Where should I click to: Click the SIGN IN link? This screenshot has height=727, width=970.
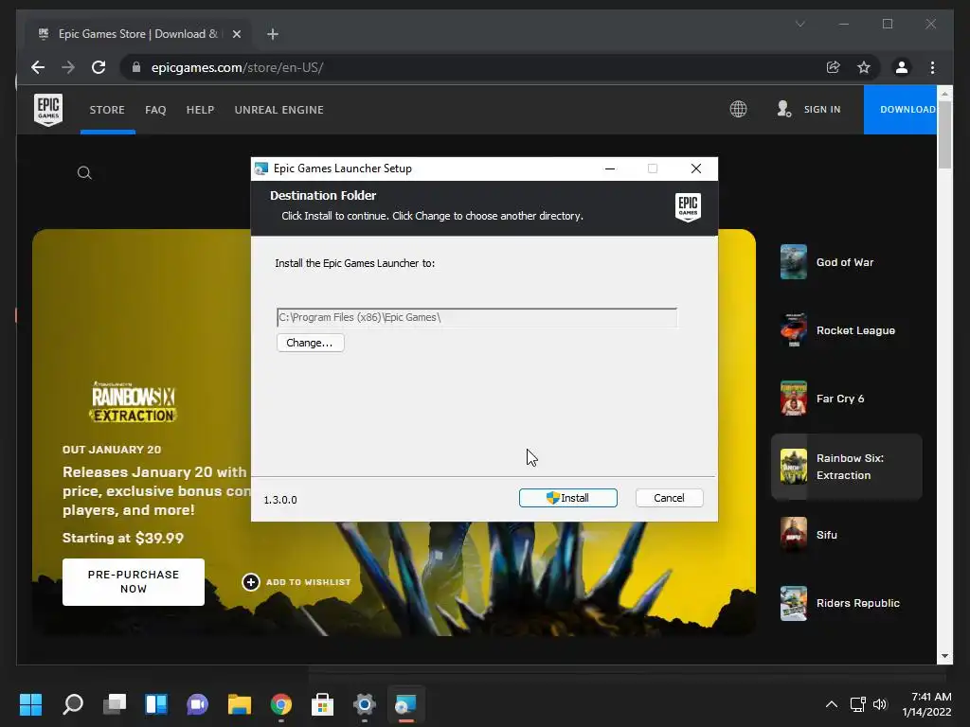(822, 110)
